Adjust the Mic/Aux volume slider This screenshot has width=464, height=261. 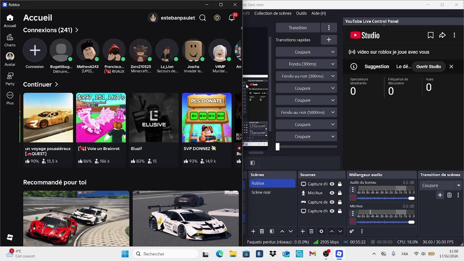(x=386, y=222)
